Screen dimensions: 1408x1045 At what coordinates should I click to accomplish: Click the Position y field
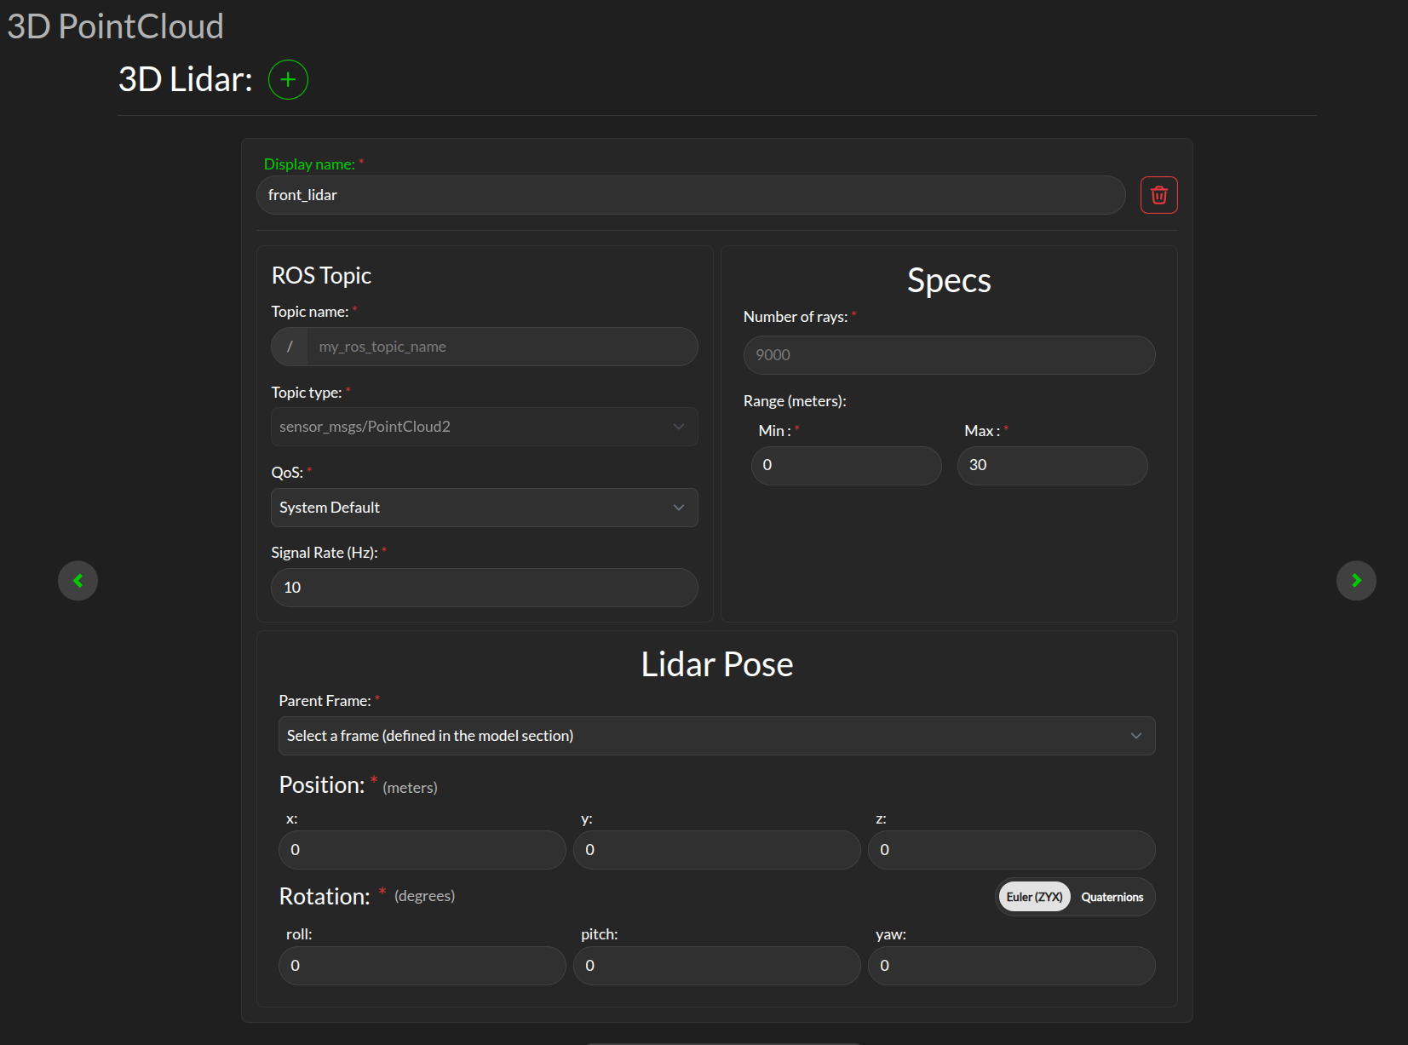coord(716,850)
